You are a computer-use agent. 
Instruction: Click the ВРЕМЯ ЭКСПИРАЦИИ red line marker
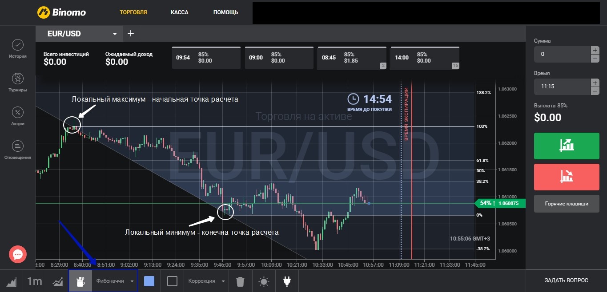(406, 114)
